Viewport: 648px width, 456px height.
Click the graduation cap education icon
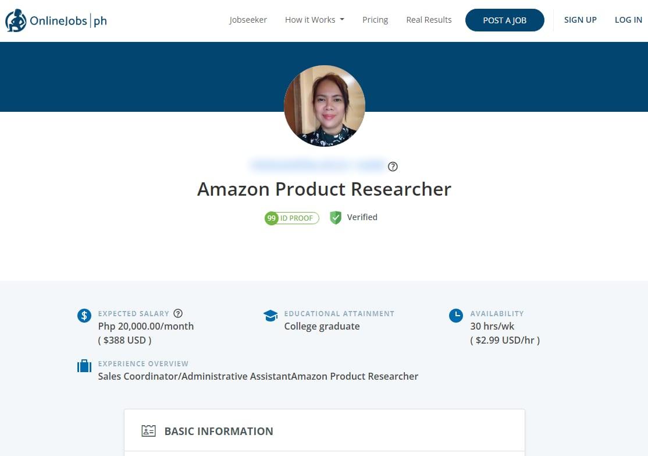[270, 316]
